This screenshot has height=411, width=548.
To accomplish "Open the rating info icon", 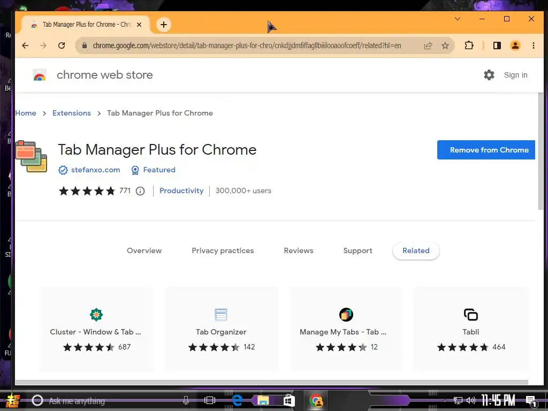I will point(140,191).
